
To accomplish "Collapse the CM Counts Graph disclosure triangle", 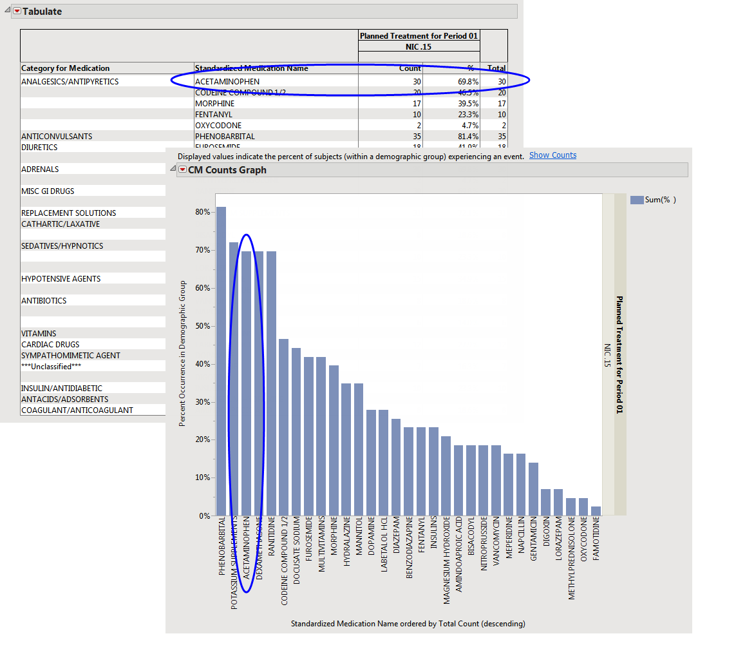I will pos(173,170).
